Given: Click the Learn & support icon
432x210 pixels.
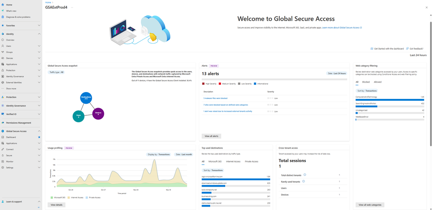Looking at the screenshot, I should click(x=3, y=201).
